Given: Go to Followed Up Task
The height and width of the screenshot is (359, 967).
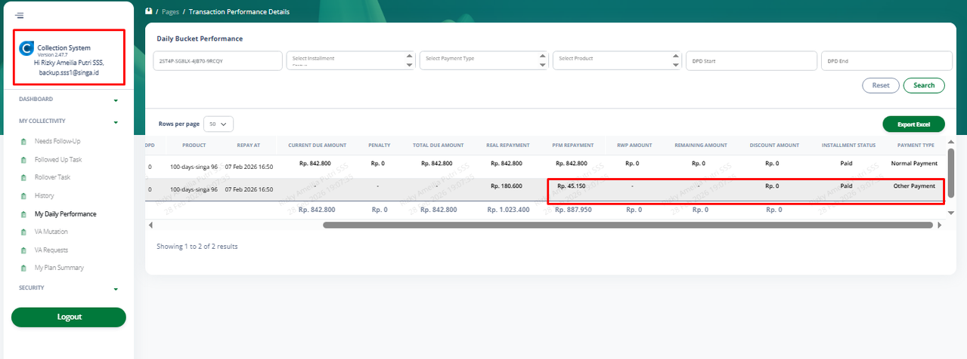Looking at the screenshot, I should (x=58, y=160).
